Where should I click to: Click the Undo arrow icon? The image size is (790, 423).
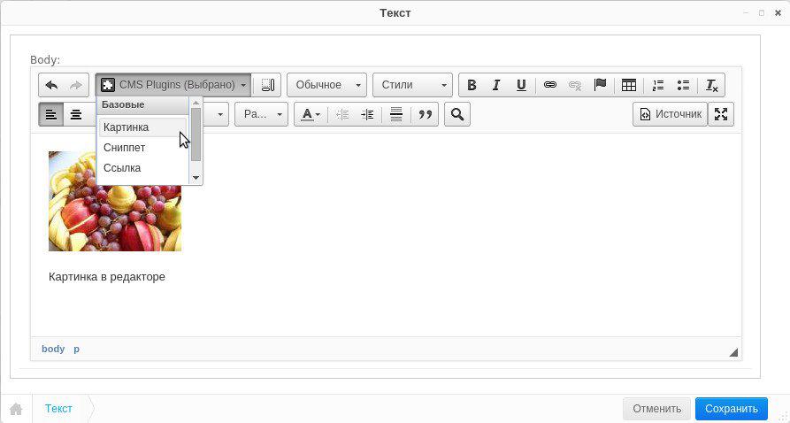(x=51, y=85)
